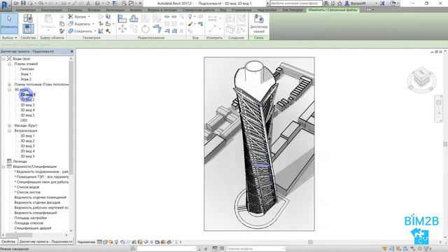Switch to the Свойства bottom panel tab

click(x=8, y=241)
